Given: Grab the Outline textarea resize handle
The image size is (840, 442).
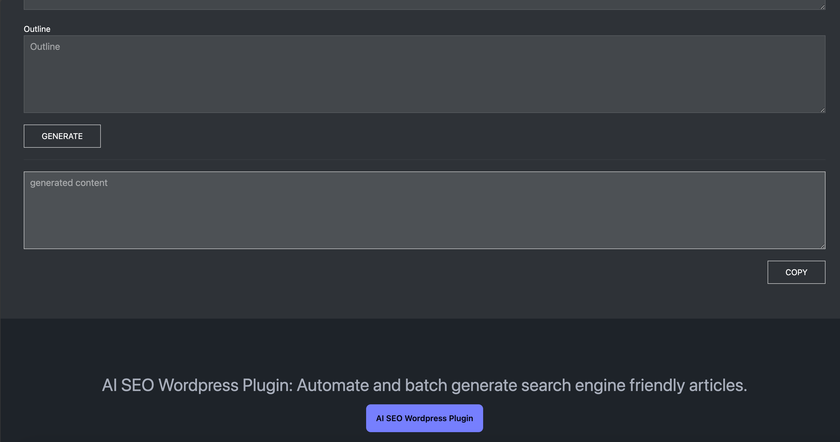Looking at the screenshot, I should click(x=822, y=110).
